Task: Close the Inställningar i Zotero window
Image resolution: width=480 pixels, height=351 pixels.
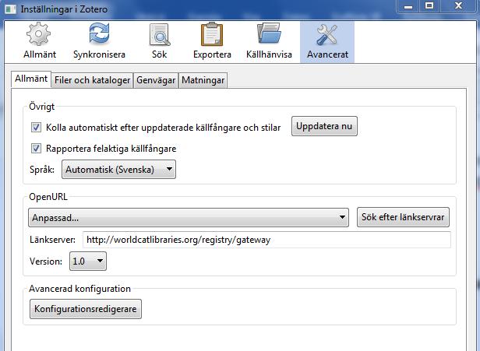Action: (x=458, y=6)
